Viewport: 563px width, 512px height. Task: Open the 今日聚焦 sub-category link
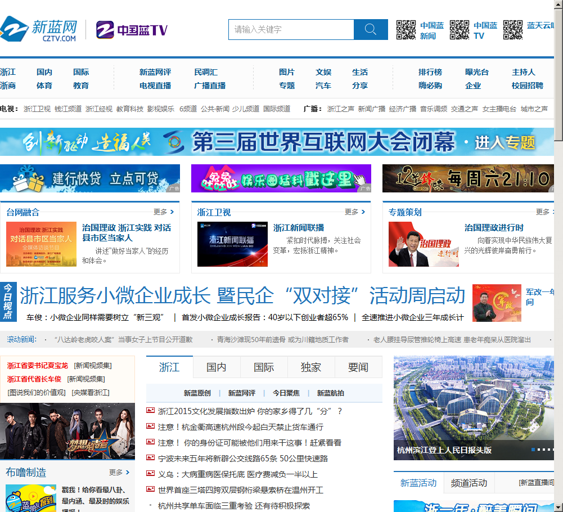[286, 393]
